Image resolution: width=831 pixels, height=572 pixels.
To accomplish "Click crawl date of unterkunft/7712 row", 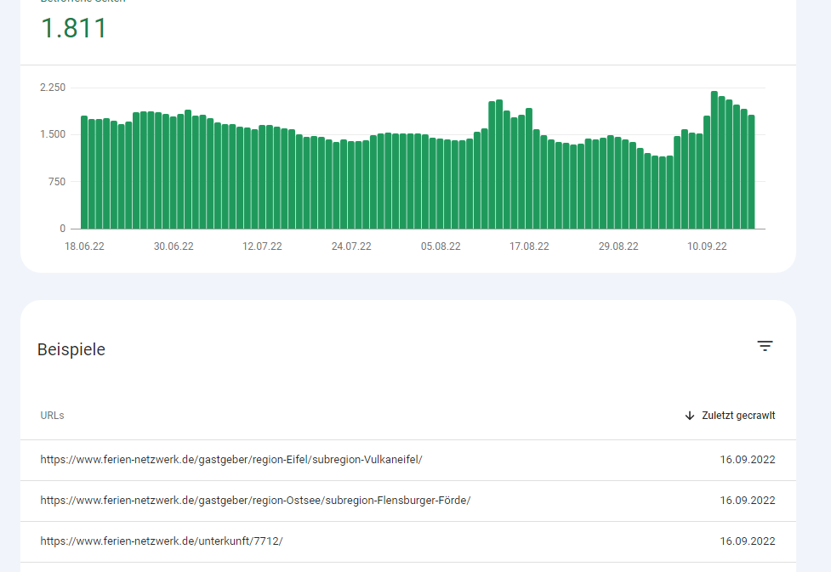I will 747,541.
